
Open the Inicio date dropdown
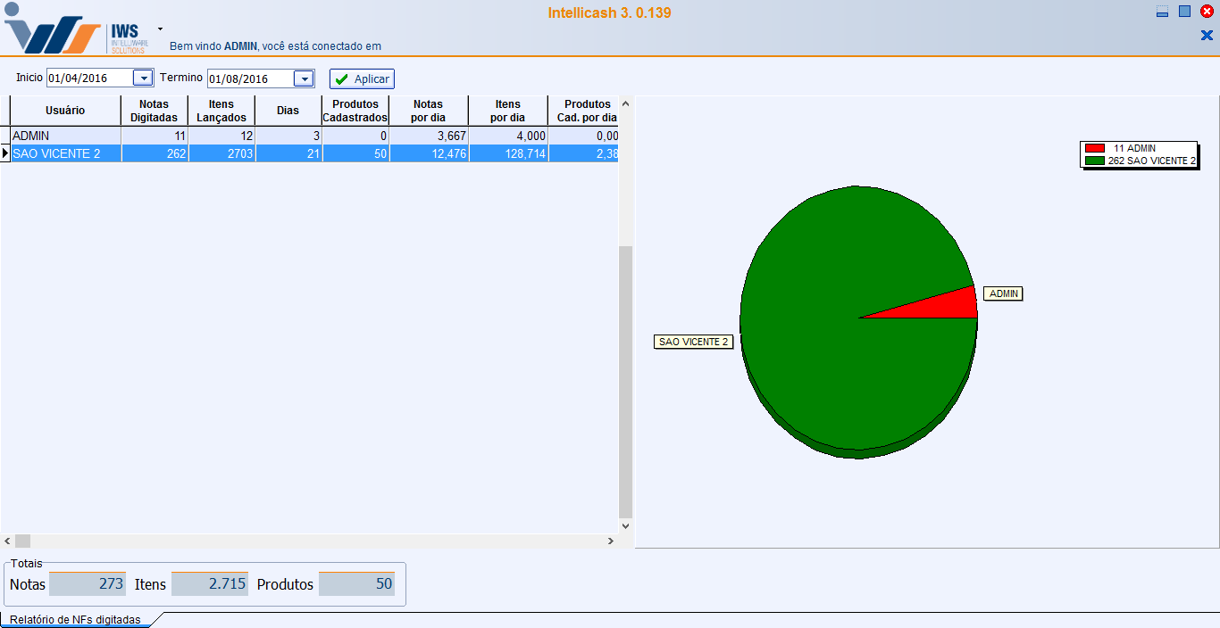pyautogui.click(x=143, y=78)
